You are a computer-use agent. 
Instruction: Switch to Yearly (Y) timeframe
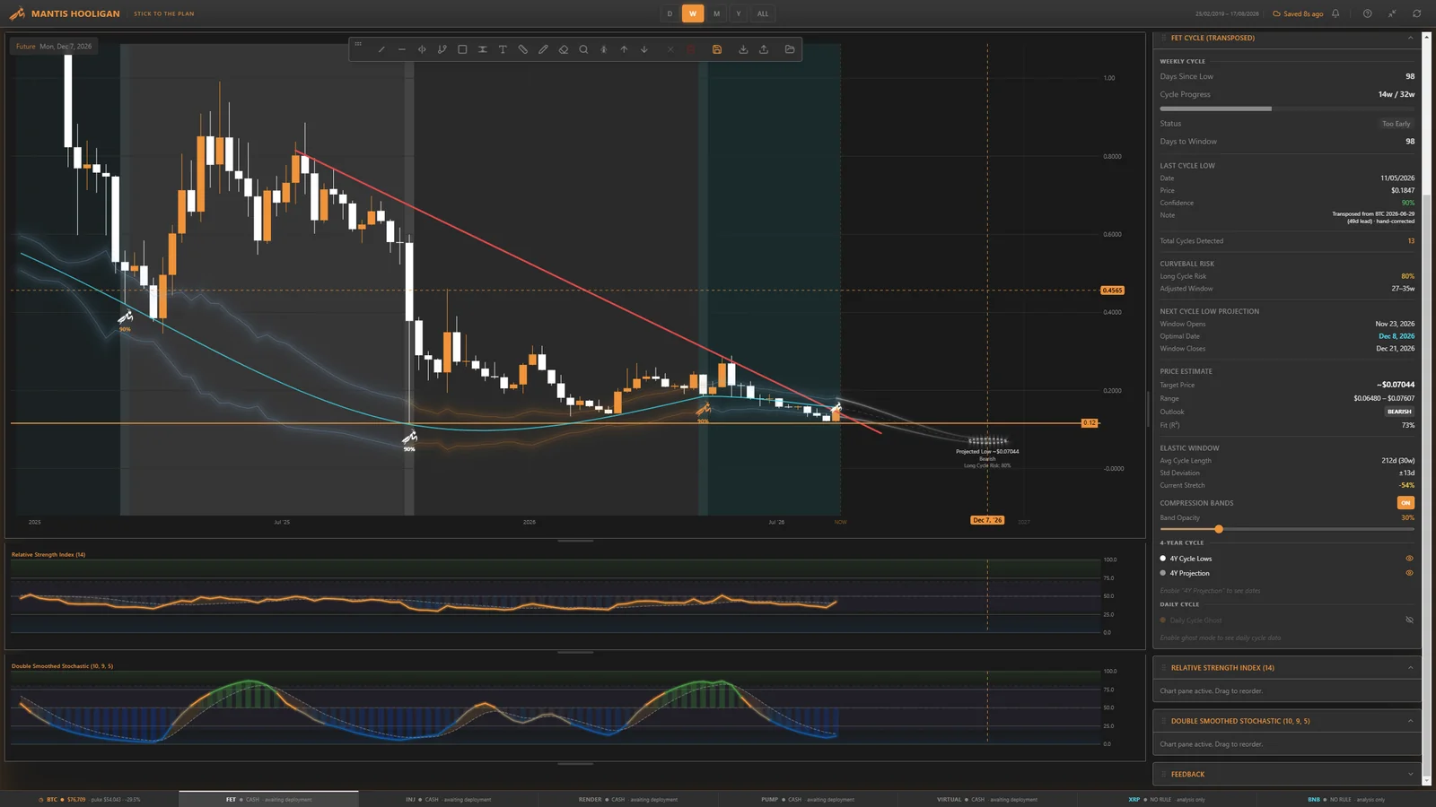coord(739,13)
